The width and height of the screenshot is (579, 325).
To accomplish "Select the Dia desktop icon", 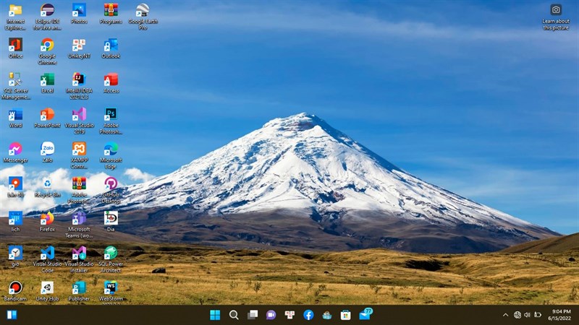I will [111, 222].
